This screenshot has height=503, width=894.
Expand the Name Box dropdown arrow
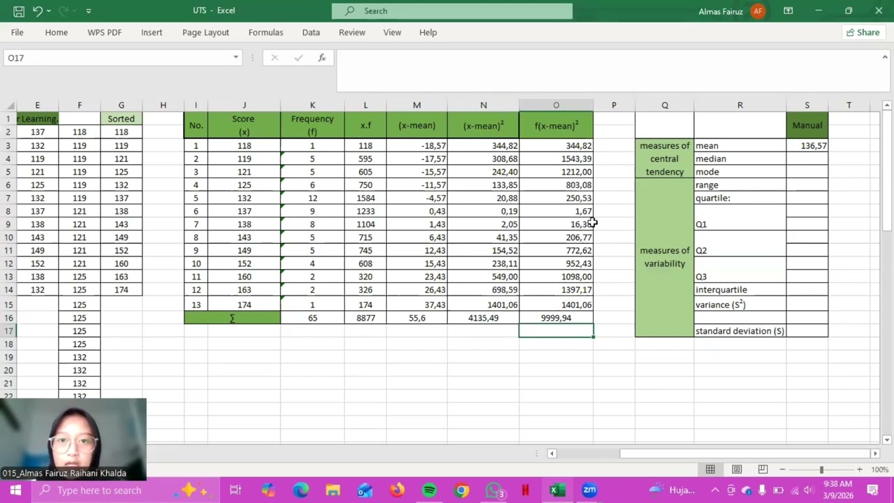[235, 58]
